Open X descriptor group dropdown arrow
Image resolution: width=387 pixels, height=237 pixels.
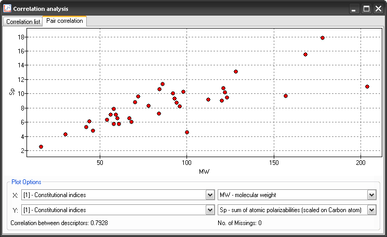click(210, 195)
